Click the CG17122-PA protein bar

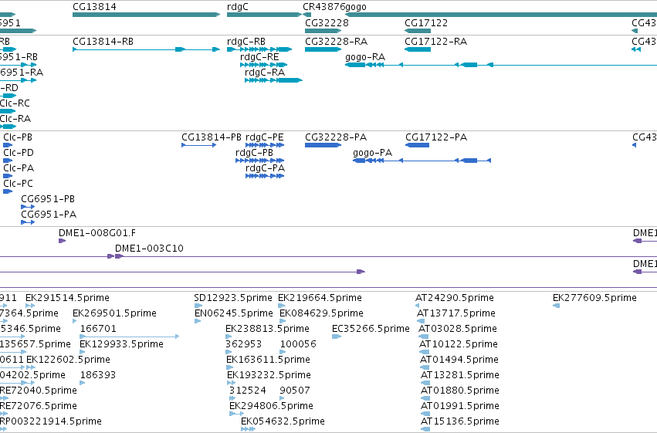tap(418, 145)
